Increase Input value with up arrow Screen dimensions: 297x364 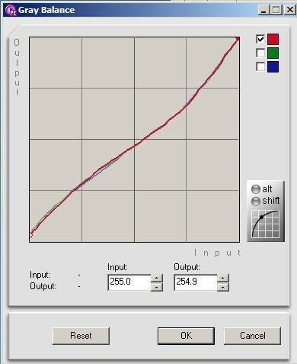click(157, 278)
